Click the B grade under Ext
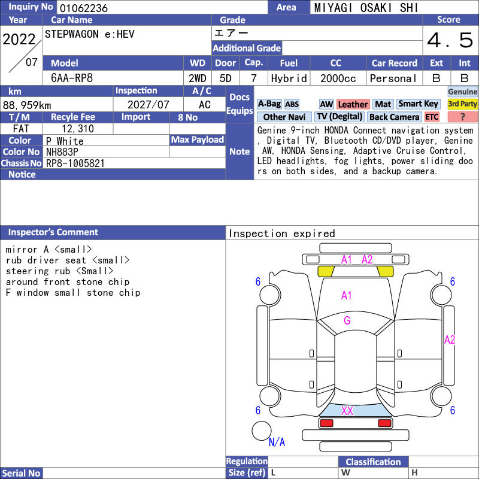 click(x=436, y=78)
